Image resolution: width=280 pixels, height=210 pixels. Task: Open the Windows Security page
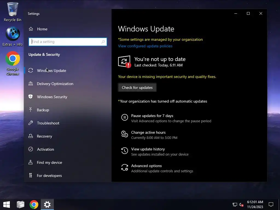68,97
